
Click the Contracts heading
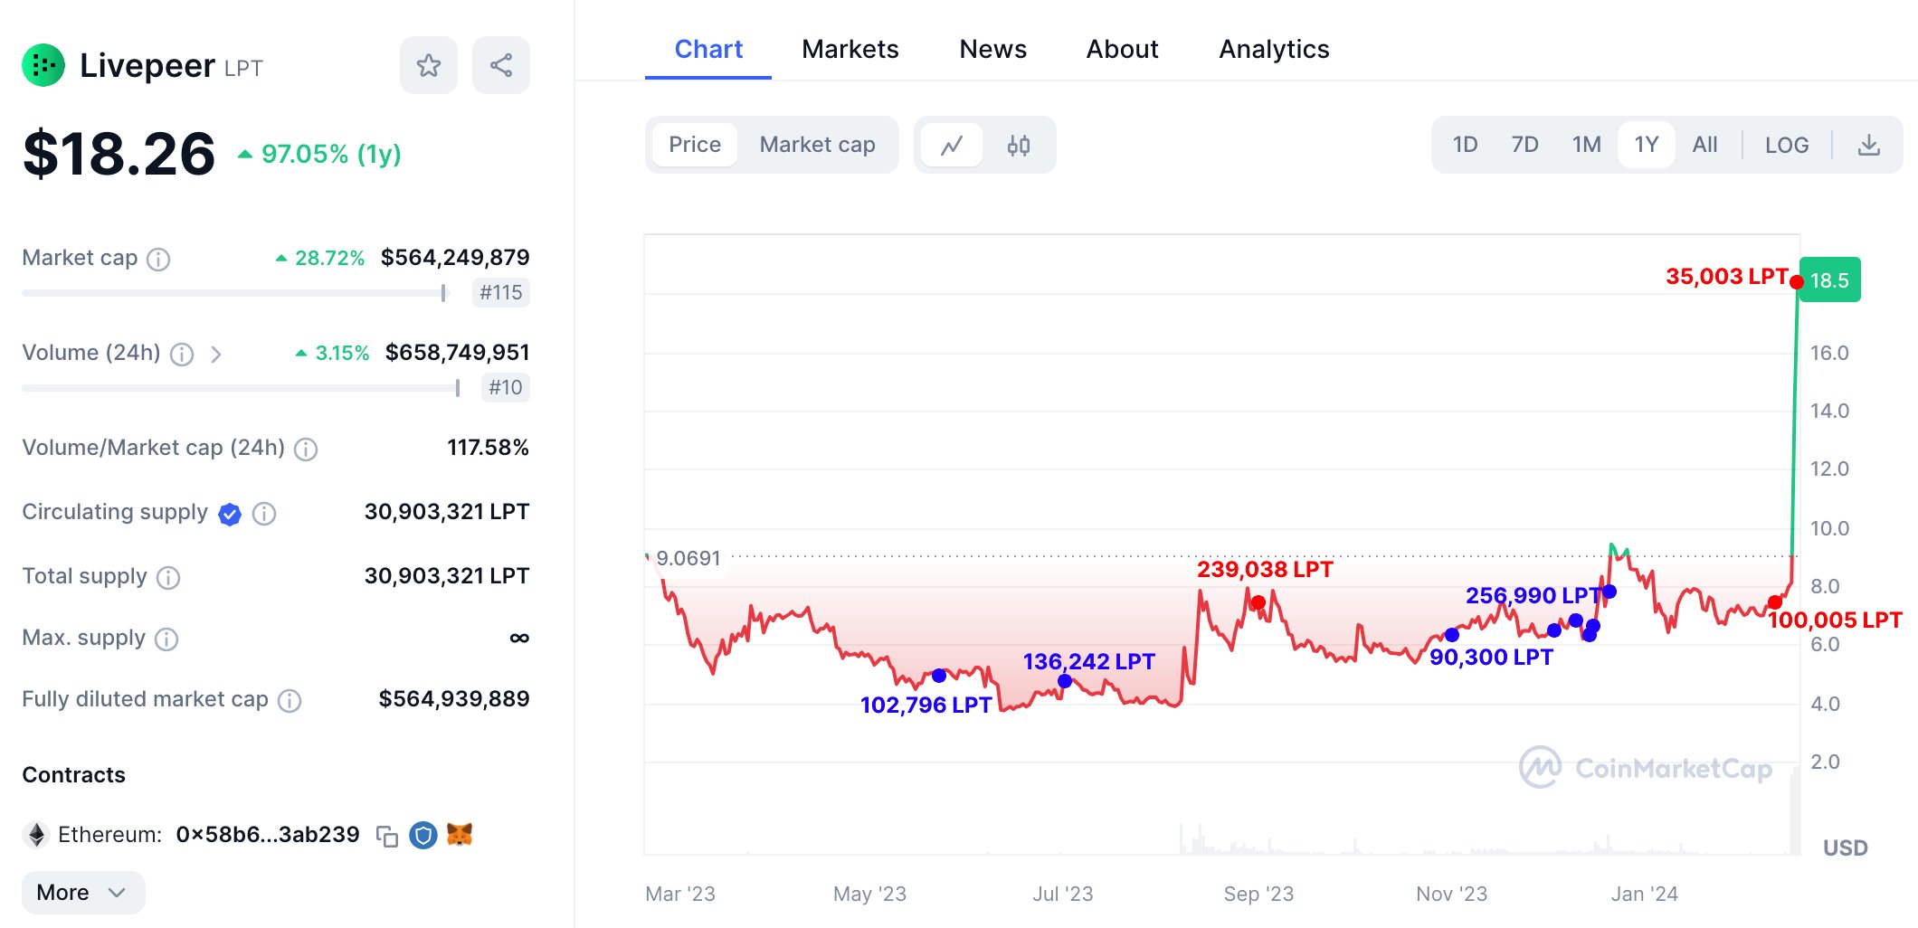pyautogui.click(x=73, y=775)
